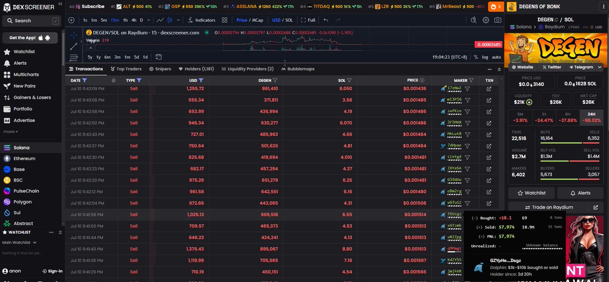Switch to the Liquidity Providers (2) tab
The width and height of the screenshot is (609, 282).
(247, 69)
